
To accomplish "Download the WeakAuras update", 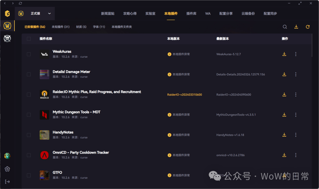I will pos(284,54).
